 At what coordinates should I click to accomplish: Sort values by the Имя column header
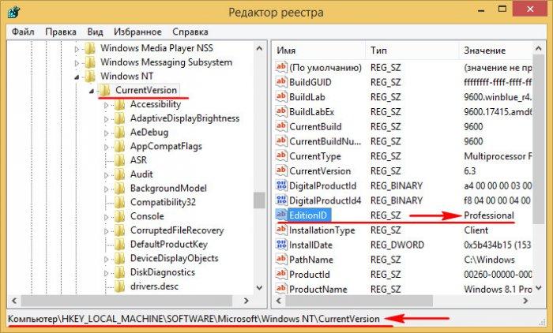[x=319, y=51]
